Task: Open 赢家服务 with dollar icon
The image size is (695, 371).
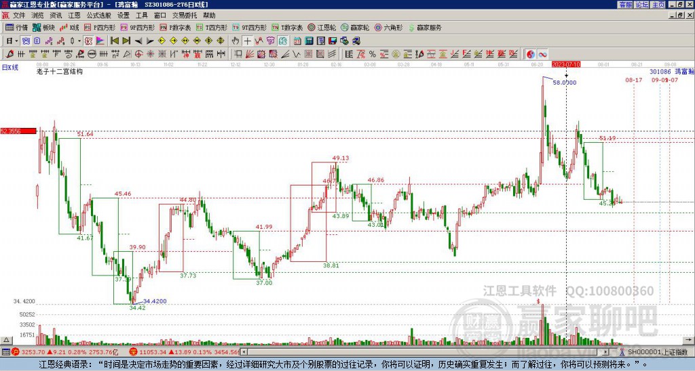Action: 425,27
